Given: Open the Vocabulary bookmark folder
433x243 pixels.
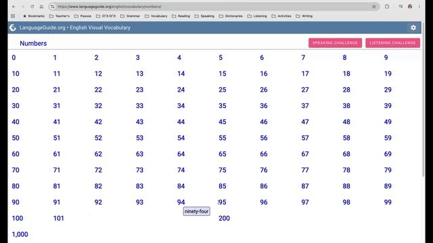Looking at the screenshot, I should [156, 16].
